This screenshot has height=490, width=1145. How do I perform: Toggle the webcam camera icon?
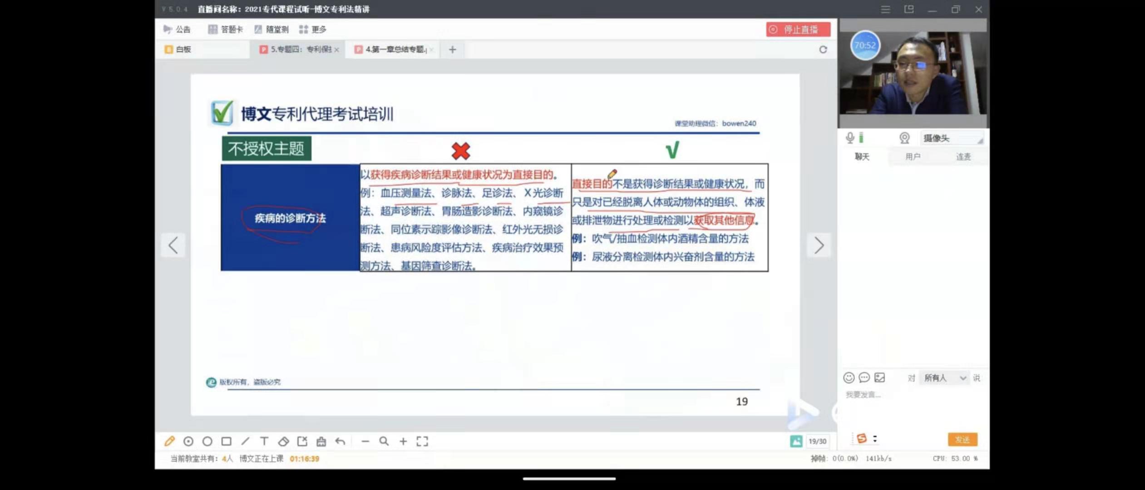coord(904,138)
